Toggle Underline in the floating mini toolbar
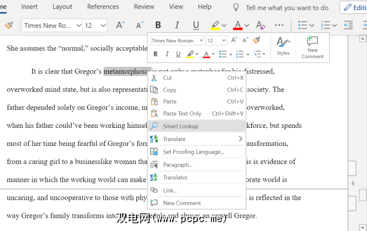The image size is (367, 231). [177, 54]
